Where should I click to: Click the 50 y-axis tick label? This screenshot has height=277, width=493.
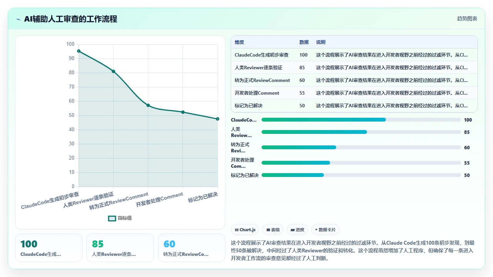72,115
